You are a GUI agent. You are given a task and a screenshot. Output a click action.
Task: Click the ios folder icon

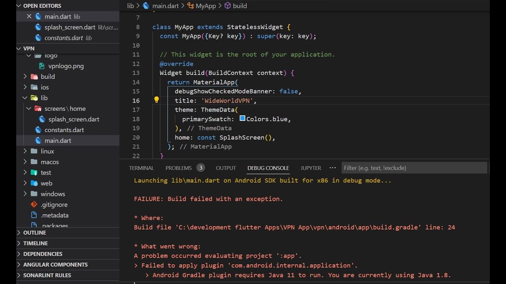tap(34, 87)
